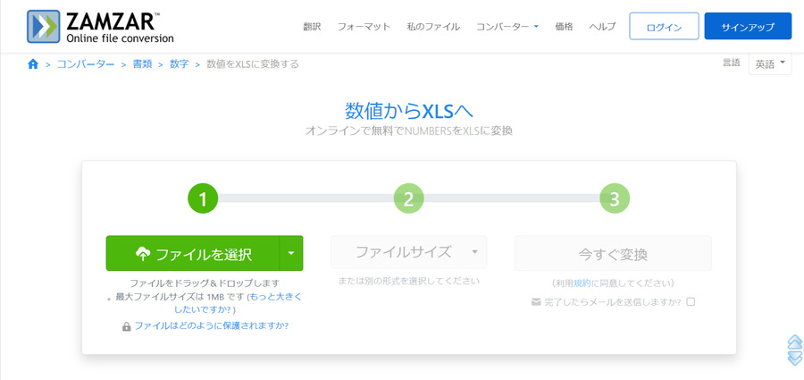This screenshot has height=380, width=804.
Task: Click step 1 circle in progress bar
Action: tap(203, 199)
